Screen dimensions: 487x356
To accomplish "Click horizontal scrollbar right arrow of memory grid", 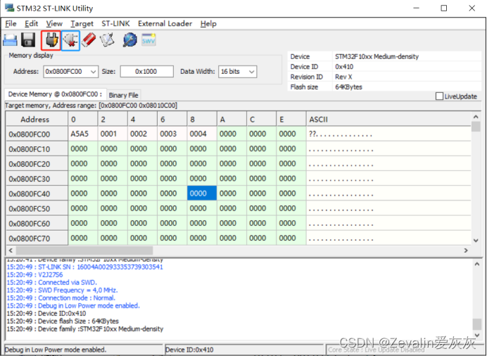I will (x=466, y=250).
